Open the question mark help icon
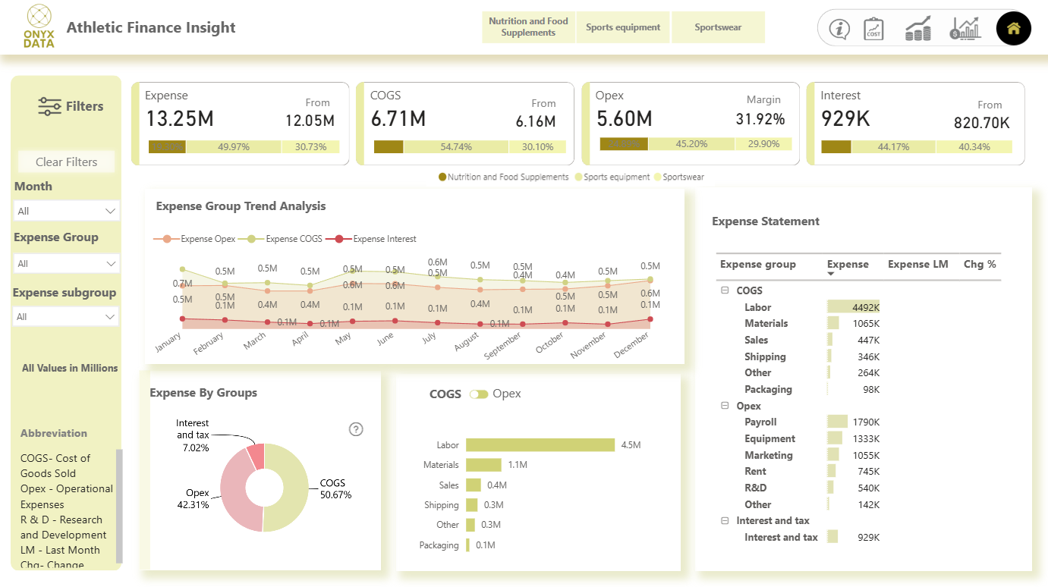1048x587 pixels. (x=356, y=429)
